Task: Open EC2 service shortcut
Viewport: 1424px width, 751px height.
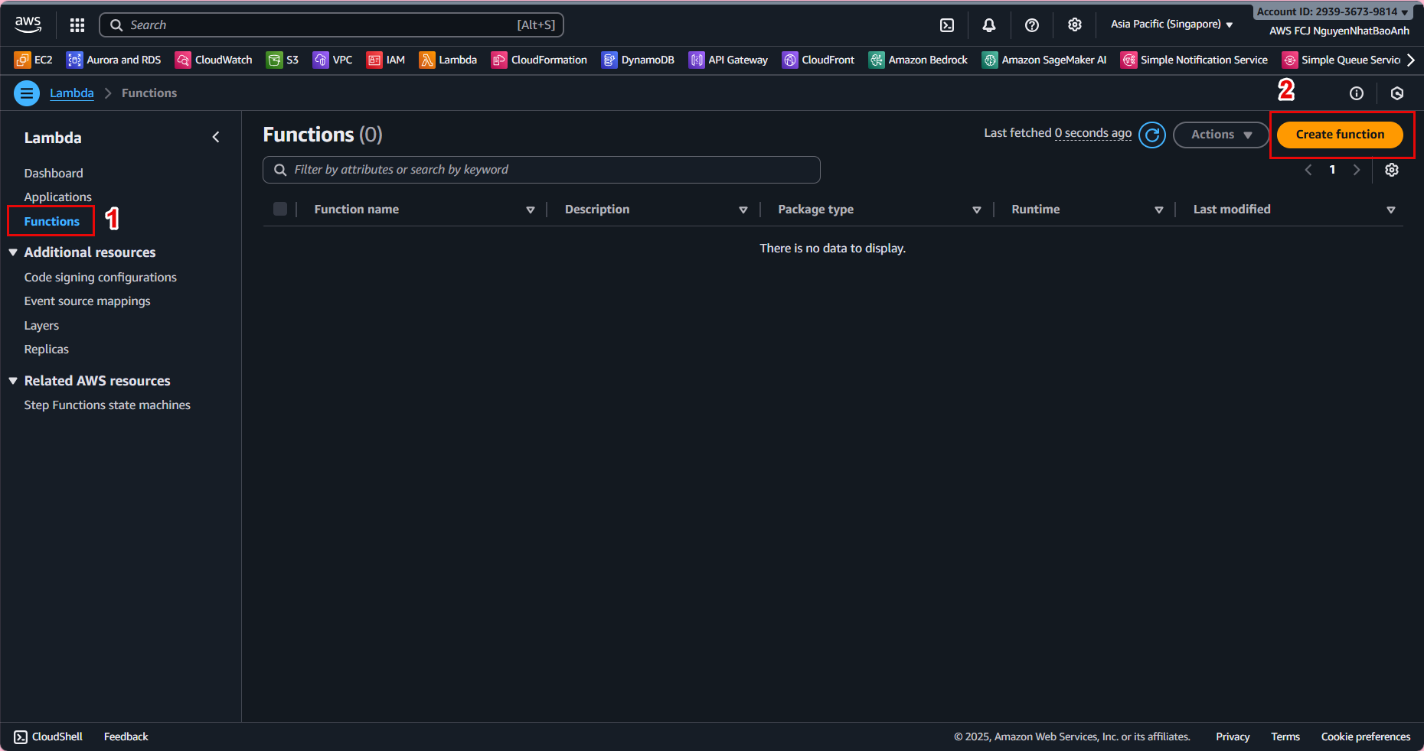Action: tap(34, 60)
